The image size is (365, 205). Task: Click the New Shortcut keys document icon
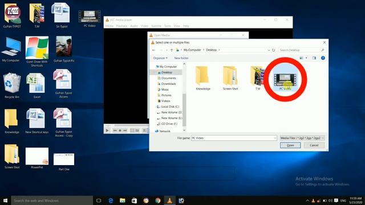click(36, 121)
